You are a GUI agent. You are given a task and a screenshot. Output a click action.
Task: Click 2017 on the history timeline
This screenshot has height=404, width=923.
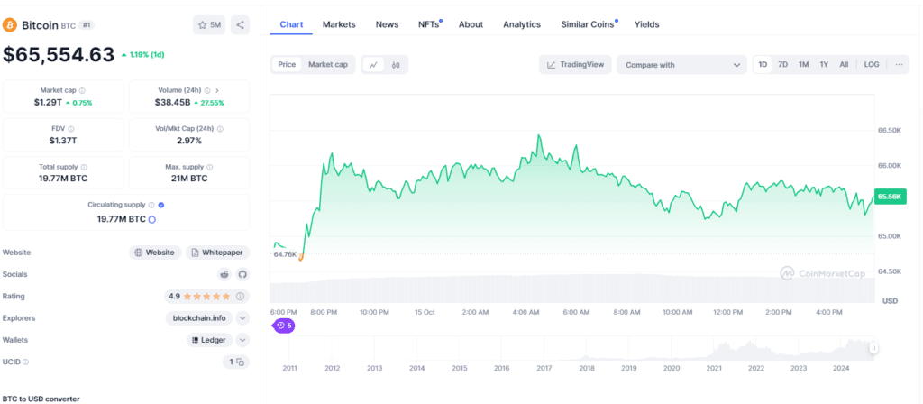(x=544, y=369)
